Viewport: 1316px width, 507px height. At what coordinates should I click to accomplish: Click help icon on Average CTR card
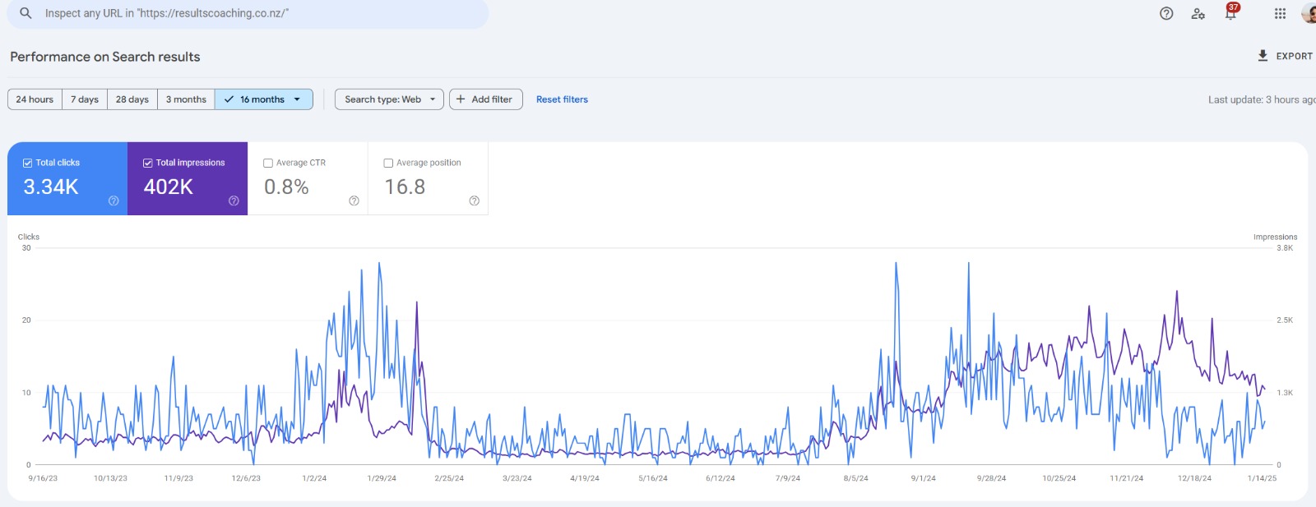coord(354,200)
